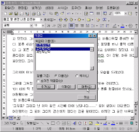The width and height of the screenshot is (139, 132).
Task: Select the WordArt icon in drawing toolbar
Action: [74, 123]
